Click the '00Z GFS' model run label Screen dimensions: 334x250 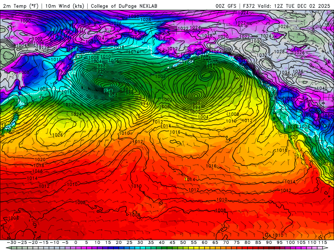click(226, 6)
